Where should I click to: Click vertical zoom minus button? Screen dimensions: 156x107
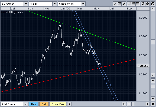(x=153, y=99)
